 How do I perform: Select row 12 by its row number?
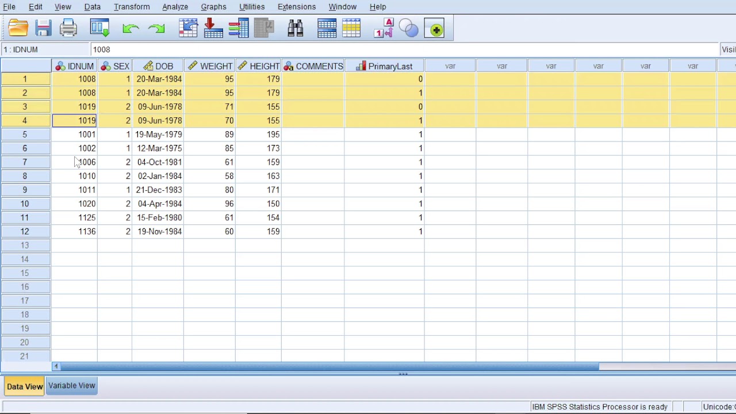point(25,231)
